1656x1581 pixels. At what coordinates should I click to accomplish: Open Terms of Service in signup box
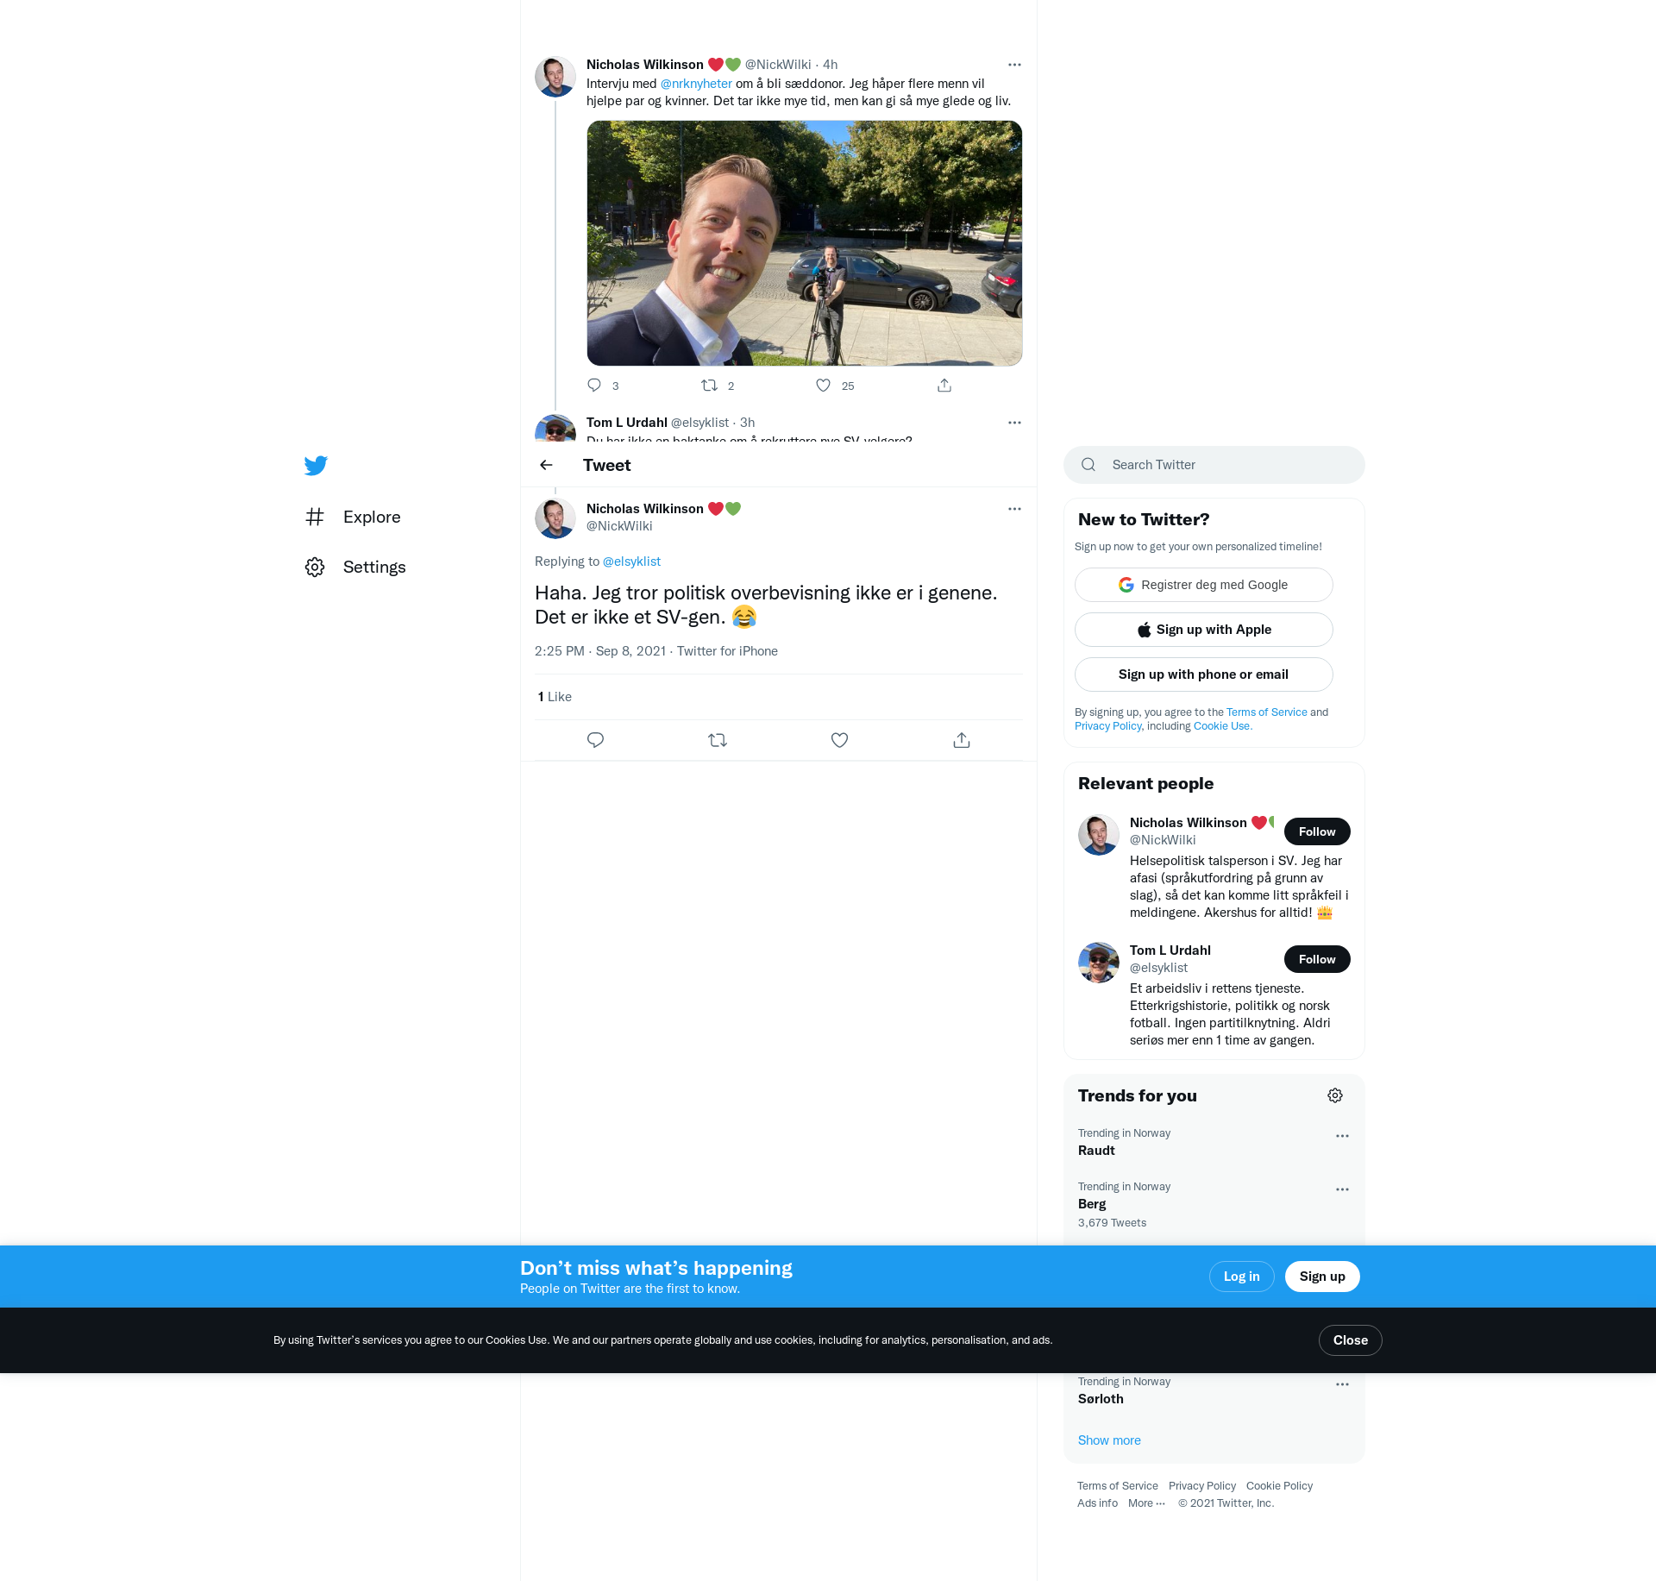pyautogui.click(x=1267, y=712)
